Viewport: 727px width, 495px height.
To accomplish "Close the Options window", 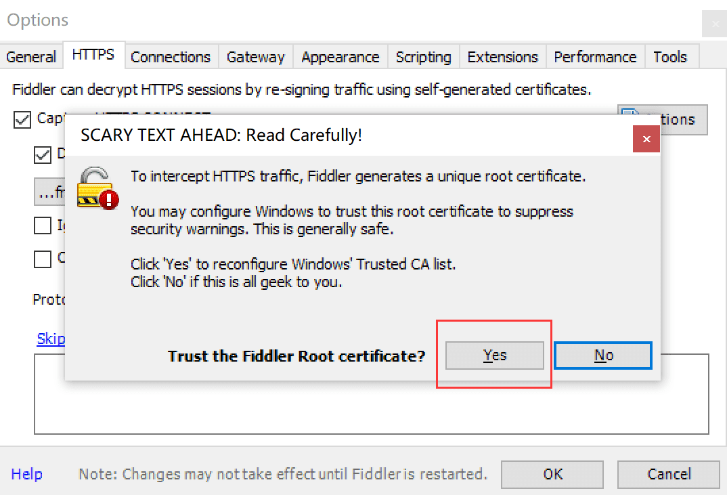I will pyautogui.click(x=715, y=24).
